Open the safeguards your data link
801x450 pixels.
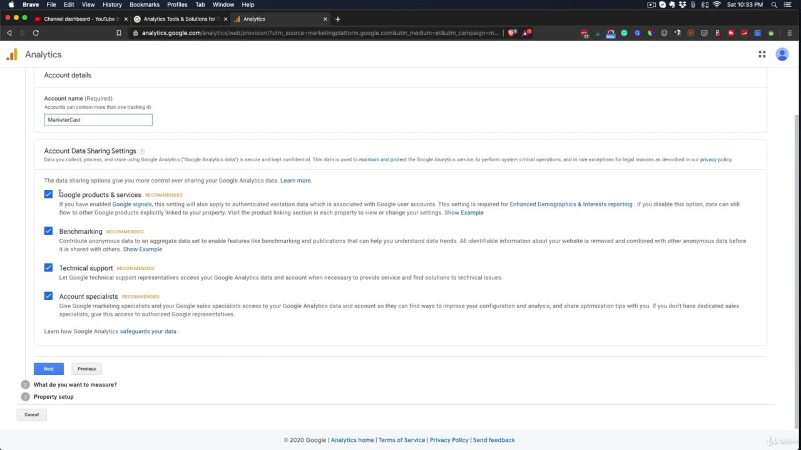coord(148,331)
